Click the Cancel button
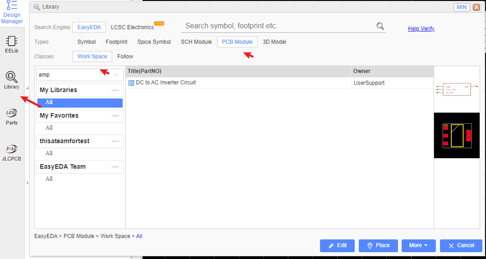This screenshot has height=259, width=486. tap(461, 245)
